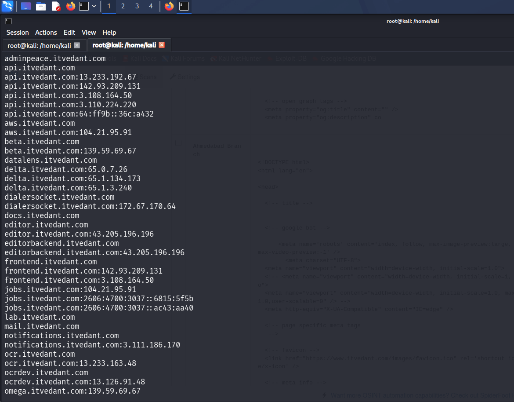Viewport: 514px width, 402px height.
Task: Click editorbackend.itvedant.com:43.205.196.196 line
Action: coord(94,252)
